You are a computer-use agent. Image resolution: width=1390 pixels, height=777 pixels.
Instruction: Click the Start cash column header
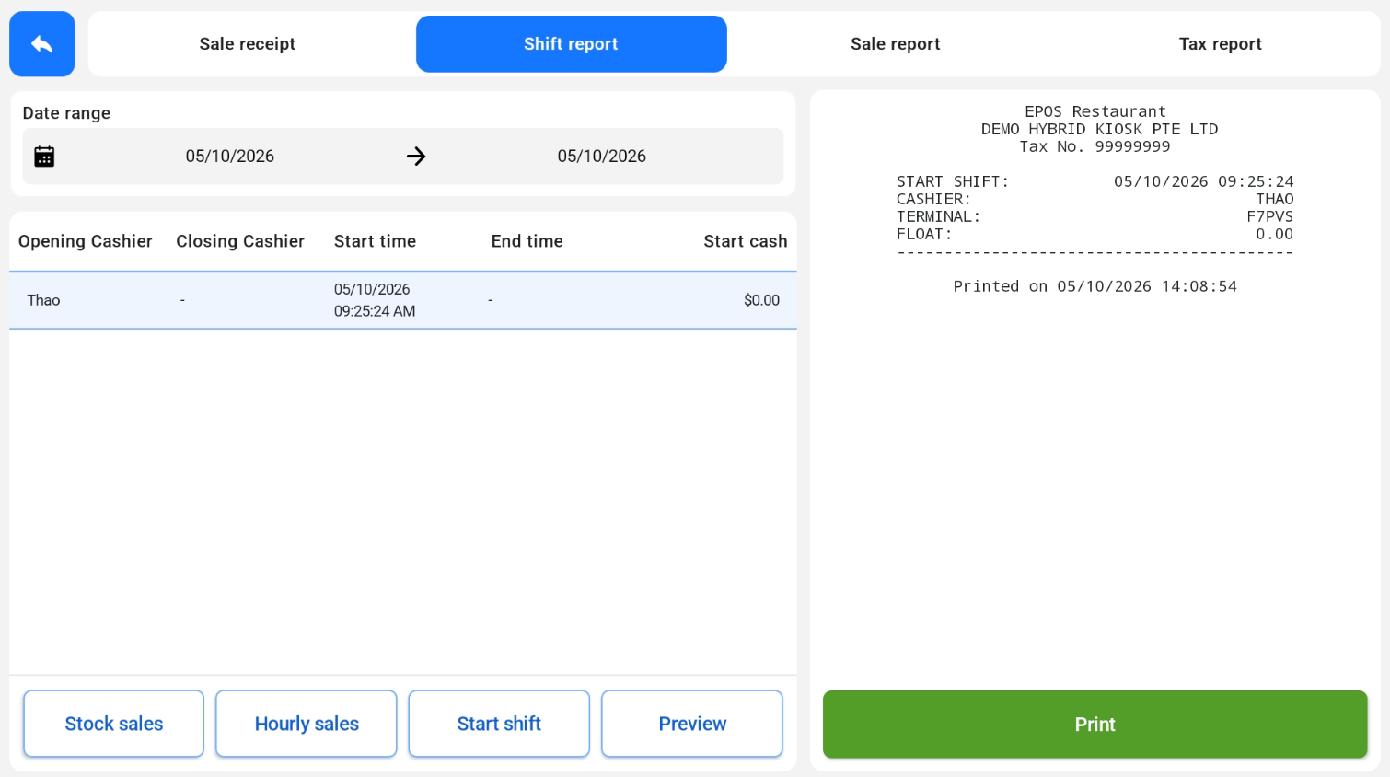coord(746,241)
